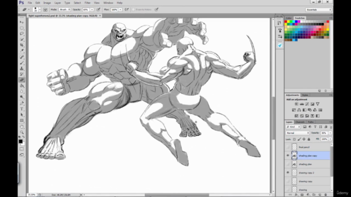Select the Zoom tool

pos(22,132)
